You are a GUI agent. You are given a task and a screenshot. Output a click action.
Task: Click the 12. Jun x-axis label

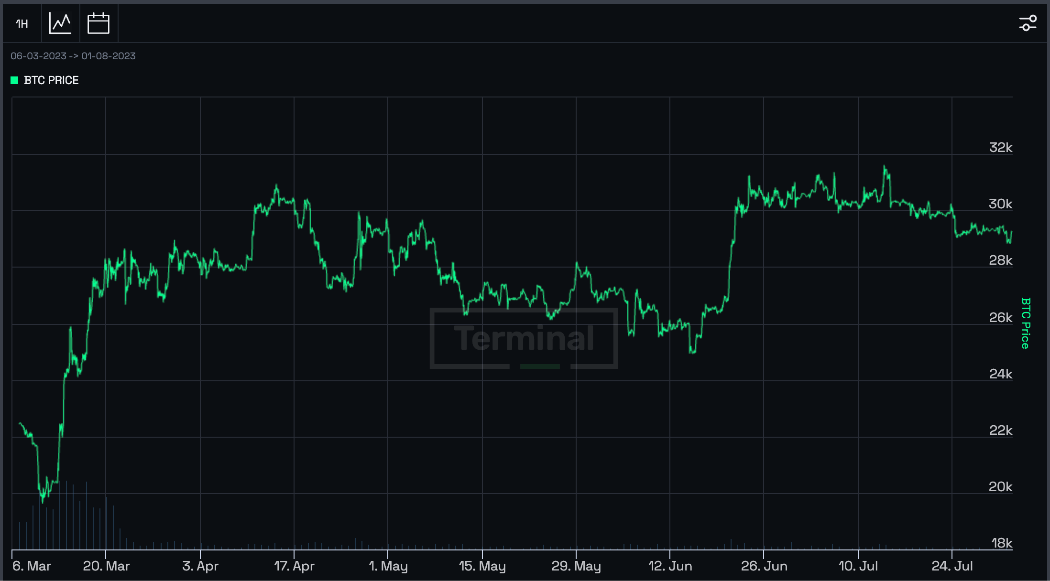click(670, 566)
